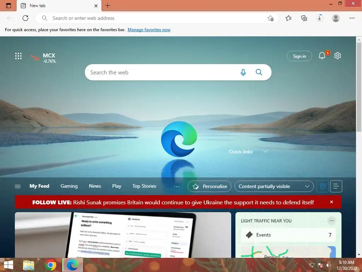
Task: Open traffic card more options ellipsis
Action: 332,221
